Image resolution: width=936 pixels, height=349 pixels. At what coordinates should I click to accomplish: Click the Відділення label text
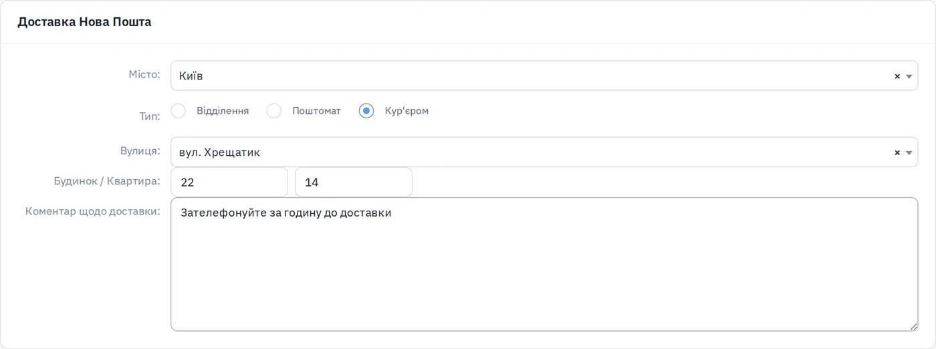pos(223,111)
